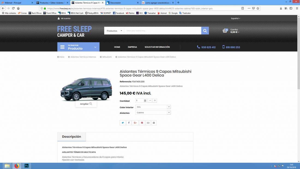Open HOME navigation item
Screen dimensions: 300x169
pos(117,47)
